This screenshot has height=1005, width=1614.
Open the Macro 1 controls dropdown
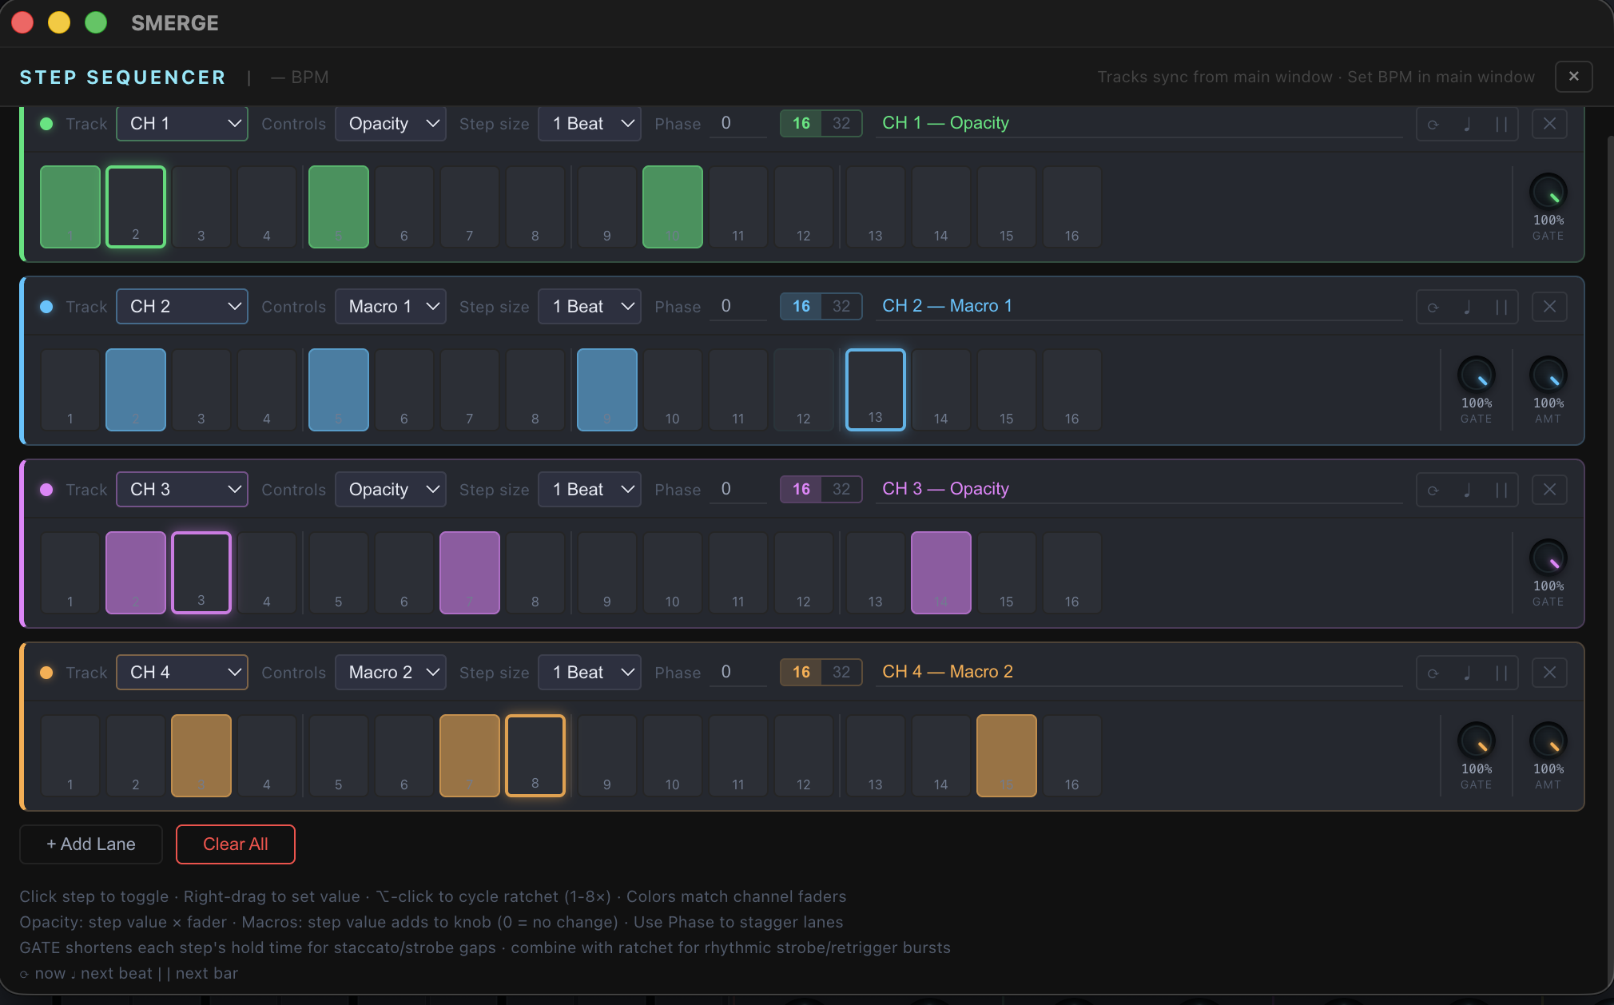pyautogui.click(x=391, y=307)
